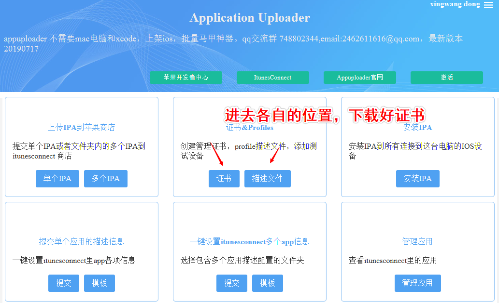Click the text 一键设置itunesconnect里app各项信息

pos(74,261)
